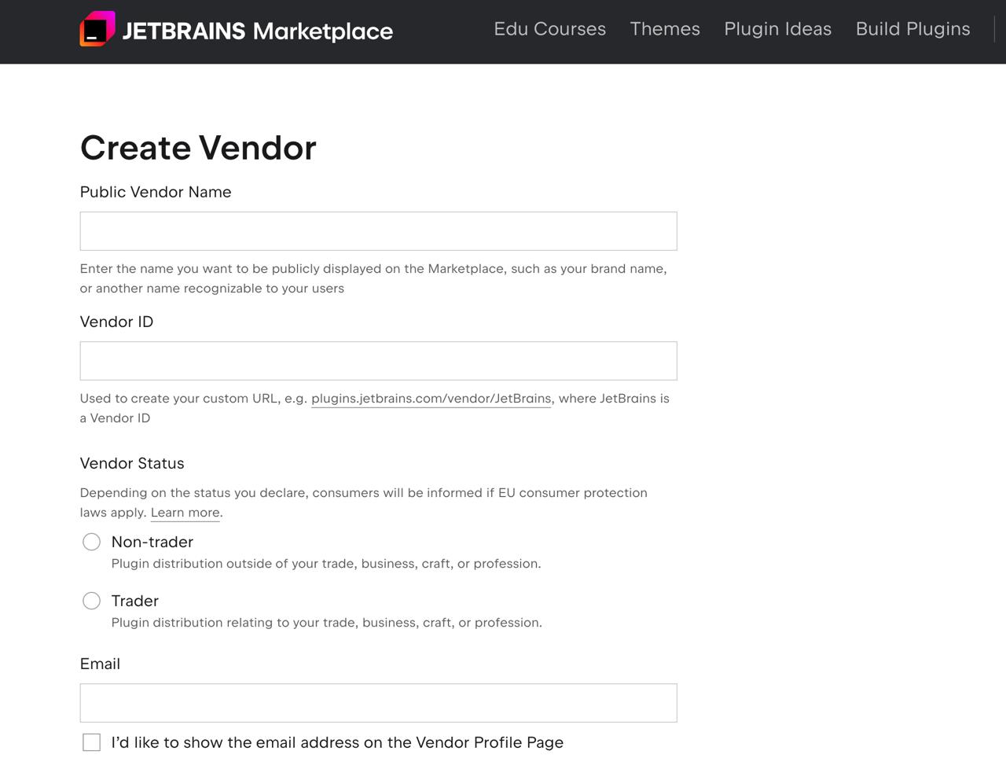Click the Public Vendor Name label
1006x769 pixels.
point(156,192)
